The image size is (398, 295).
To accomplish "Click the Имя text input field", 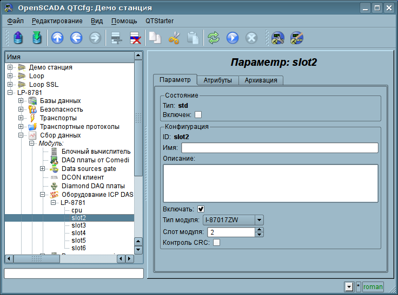I will coord(279,148).
